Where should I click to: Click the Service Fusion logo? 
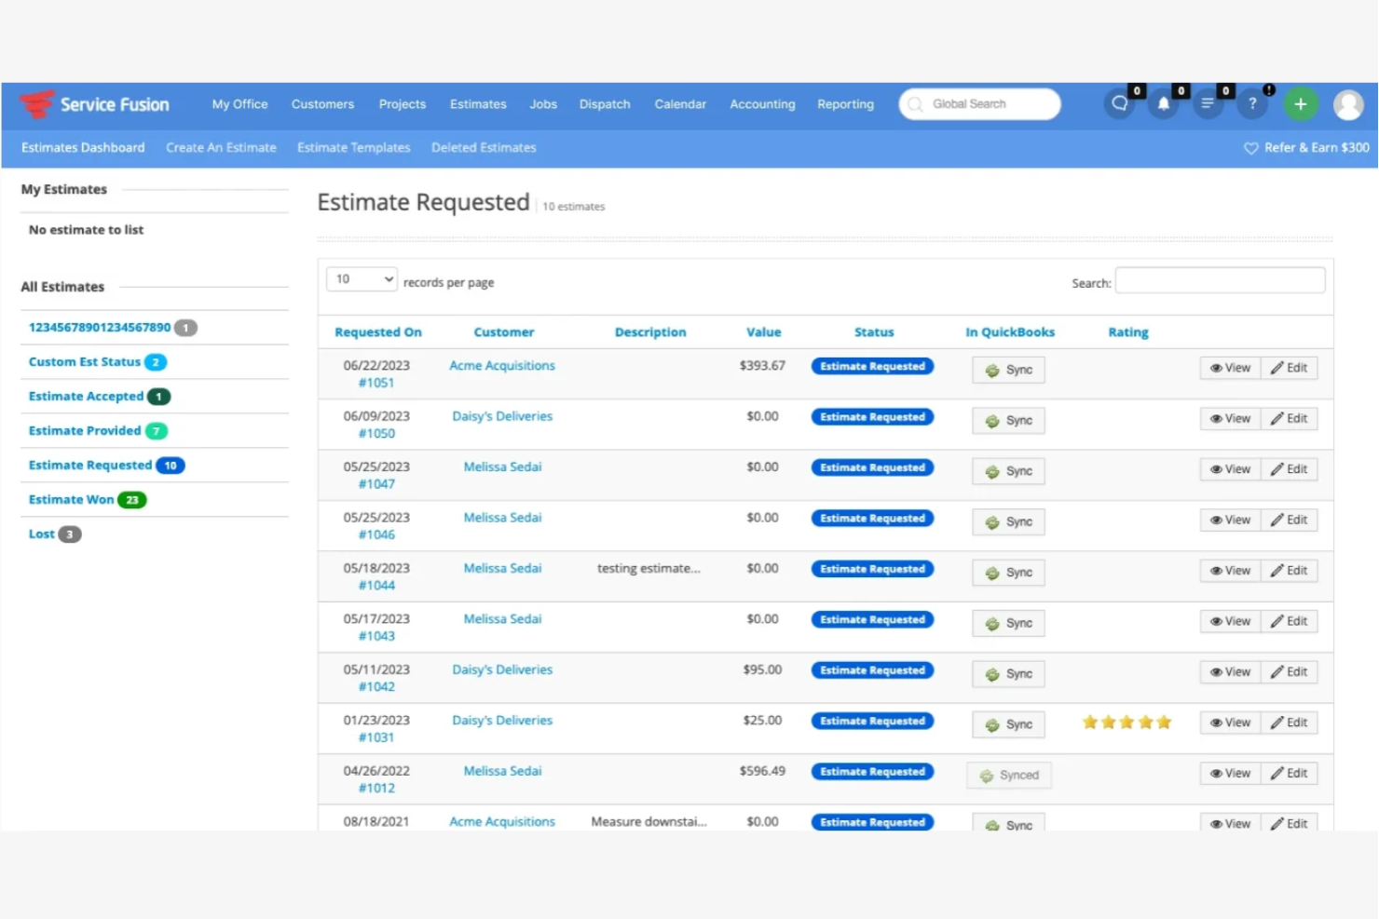pos(93,103)
